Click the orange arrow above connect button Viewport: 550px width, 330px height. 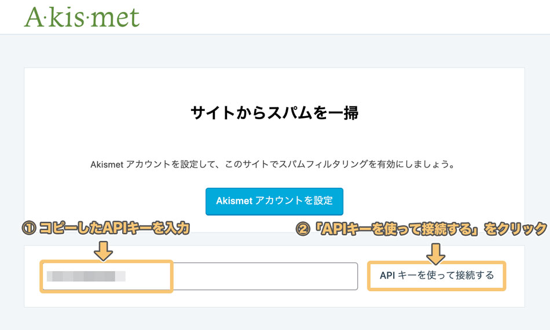[435, 254]
